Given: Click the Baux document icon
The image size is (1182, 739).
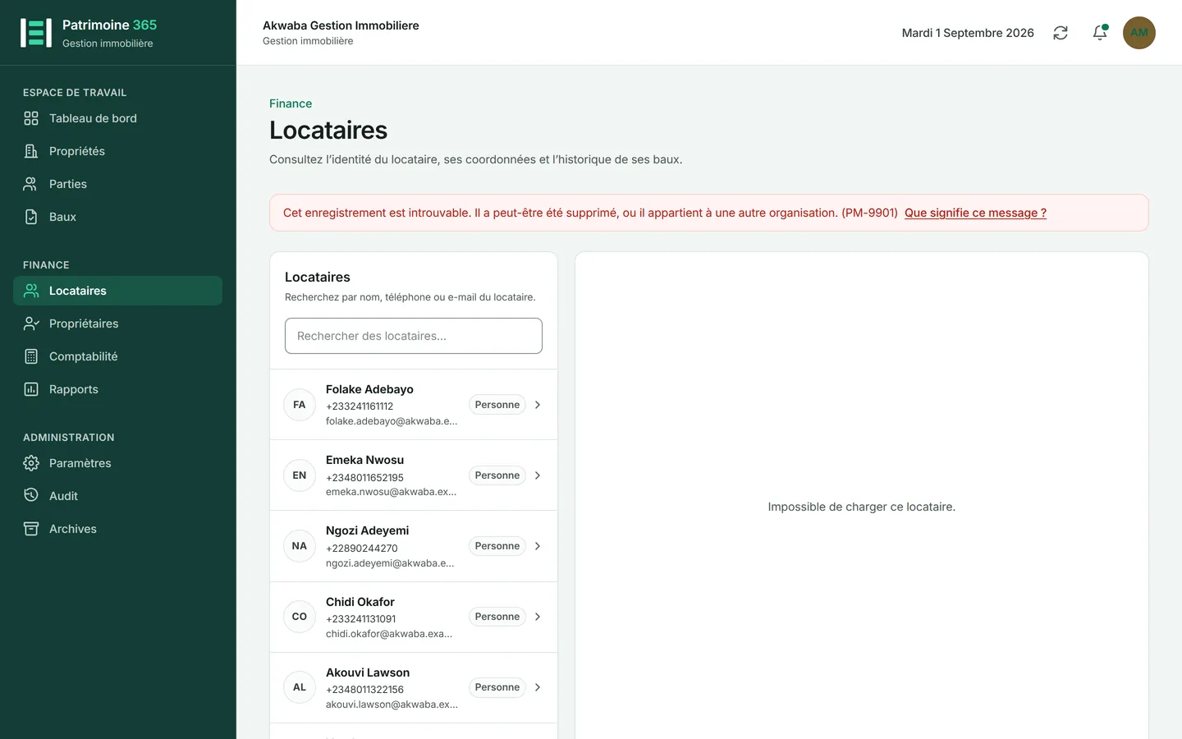Looking at the screenshot, I should point(31,217).
